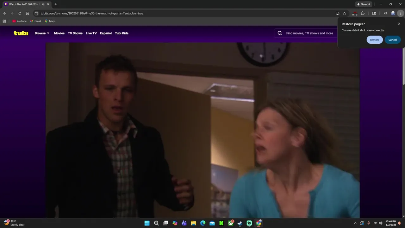Viewport: 405px width, 228px height.
Task: Open the Maps bookmark
Action: tap(50, 21)
